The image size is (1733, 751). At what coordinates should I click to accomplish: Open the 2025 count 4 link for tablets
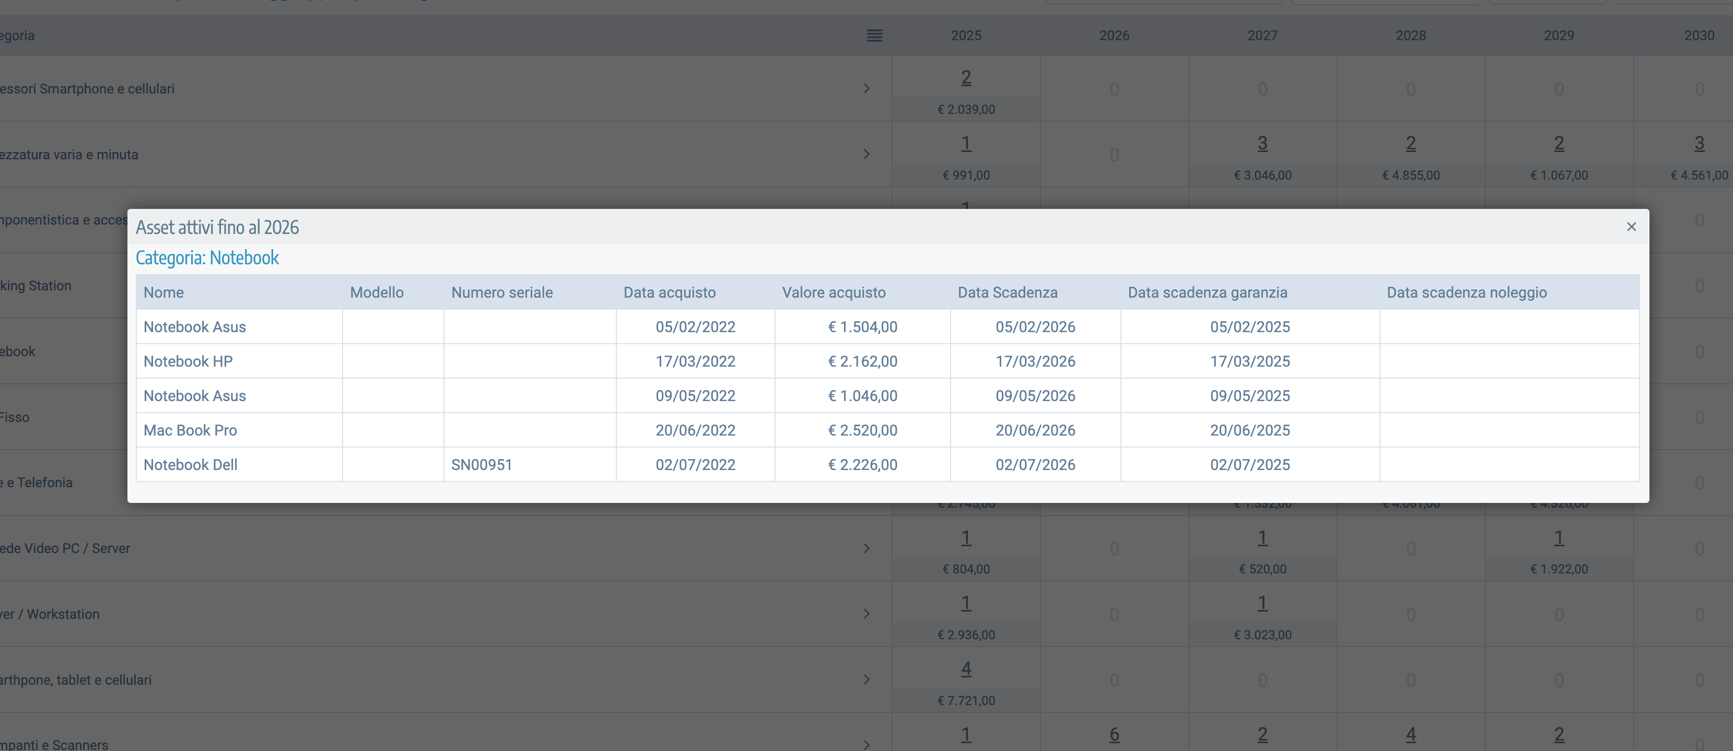click(x=965, y=669)
